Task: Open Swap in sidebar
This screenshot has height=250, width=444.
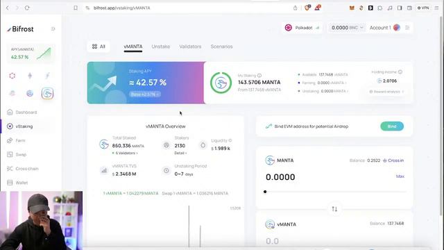Action: point(21,154)
